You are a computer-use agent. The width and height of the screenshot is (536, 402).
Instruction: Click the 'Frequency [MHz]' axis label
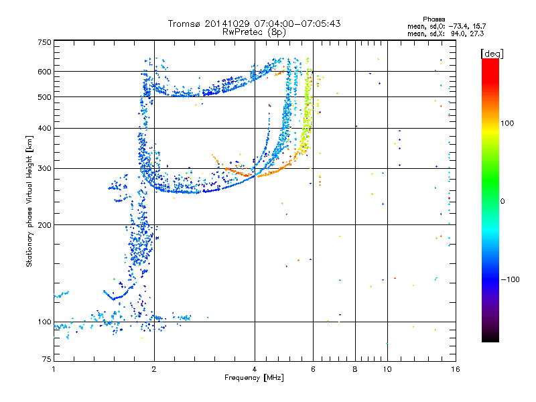(254, 378)
